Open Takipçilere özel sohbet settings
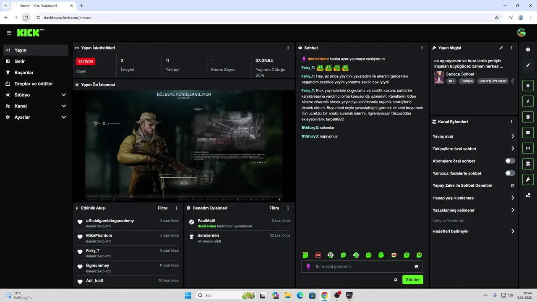The image size is (537, 302). (x=474, y=148)
